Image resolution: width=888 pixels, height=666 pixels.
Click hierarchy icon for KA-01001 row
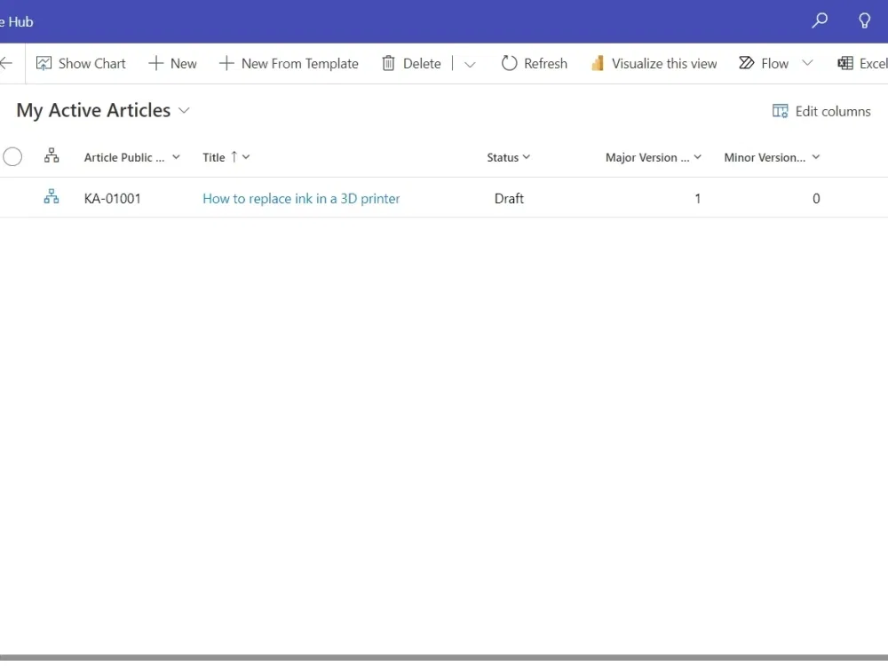click(52, 197)
